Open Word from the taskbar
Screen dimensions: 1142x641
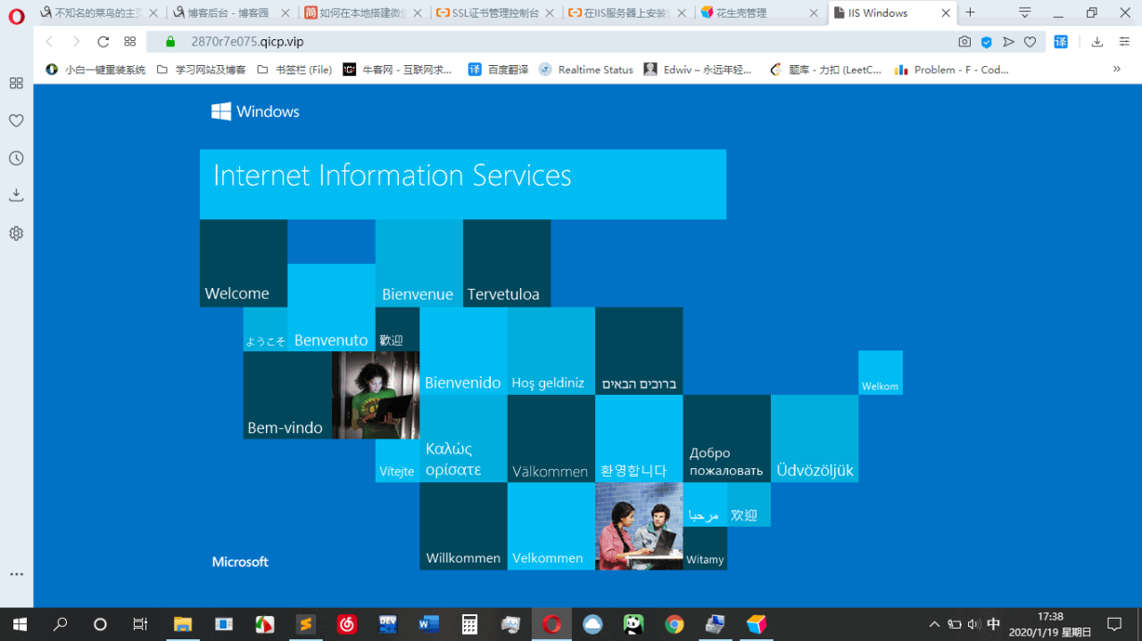tap(428, 624)
